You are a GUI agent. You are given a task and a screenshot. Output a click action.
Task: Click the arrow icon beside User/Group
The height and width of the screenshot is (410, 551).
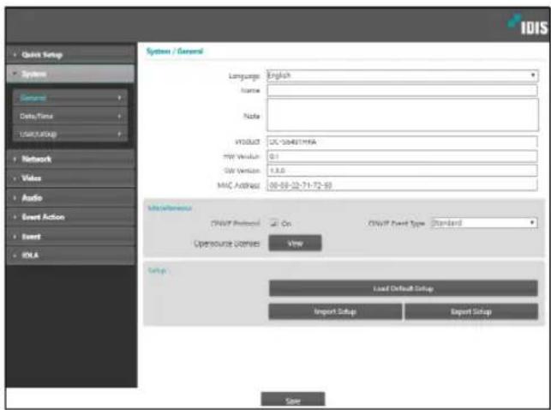pos(119,134)
